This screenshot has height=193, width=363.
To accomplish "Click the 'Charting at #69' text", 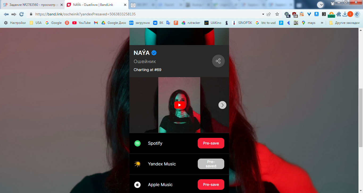I will [x=147, y=70].
